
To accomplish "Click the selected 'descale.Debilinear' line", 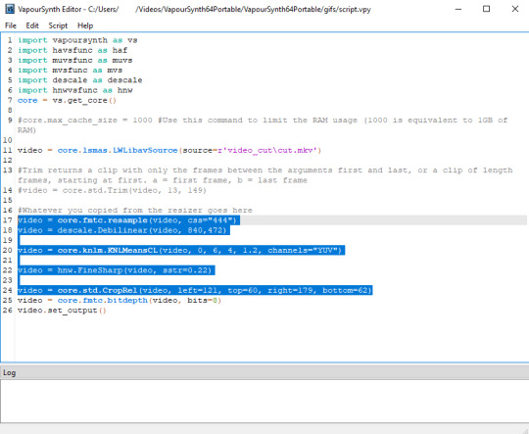I will 123,230.
